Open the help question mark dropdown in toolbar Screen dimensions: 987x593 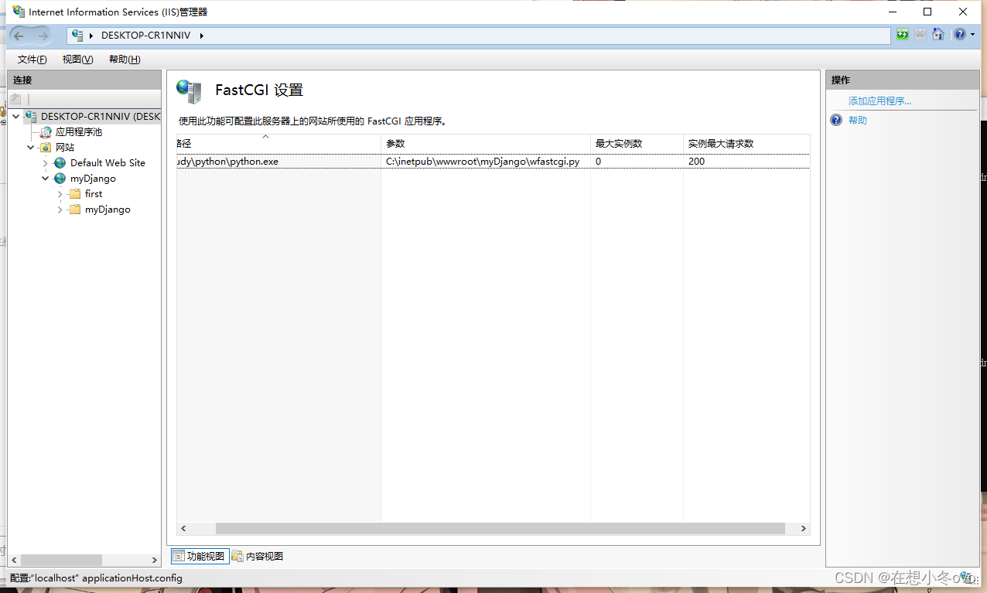pos(964,35)
